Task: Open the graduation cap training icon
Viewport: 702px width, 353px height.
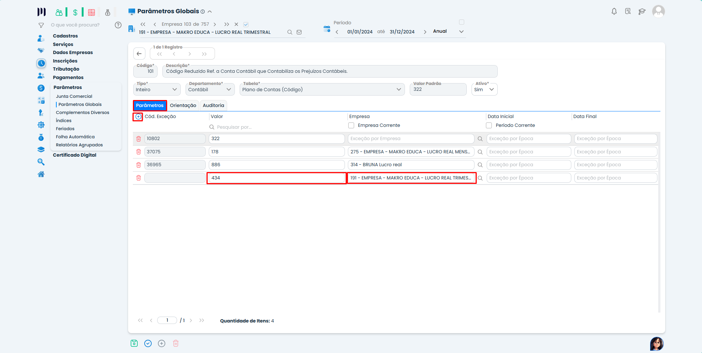Action: tap(642, 11)
